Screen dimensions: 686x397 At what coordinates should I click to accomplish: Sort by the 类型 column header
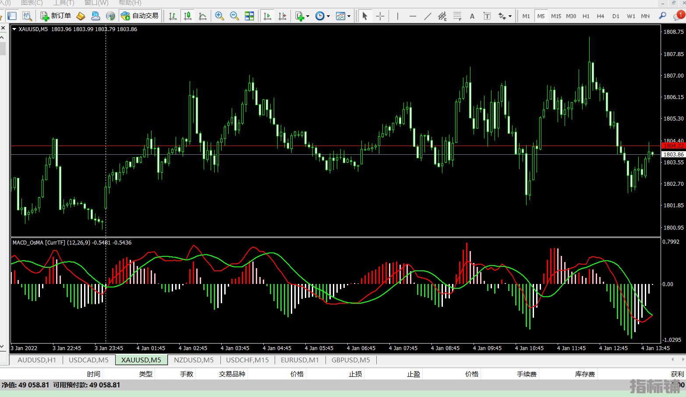[x=146, y=374]
